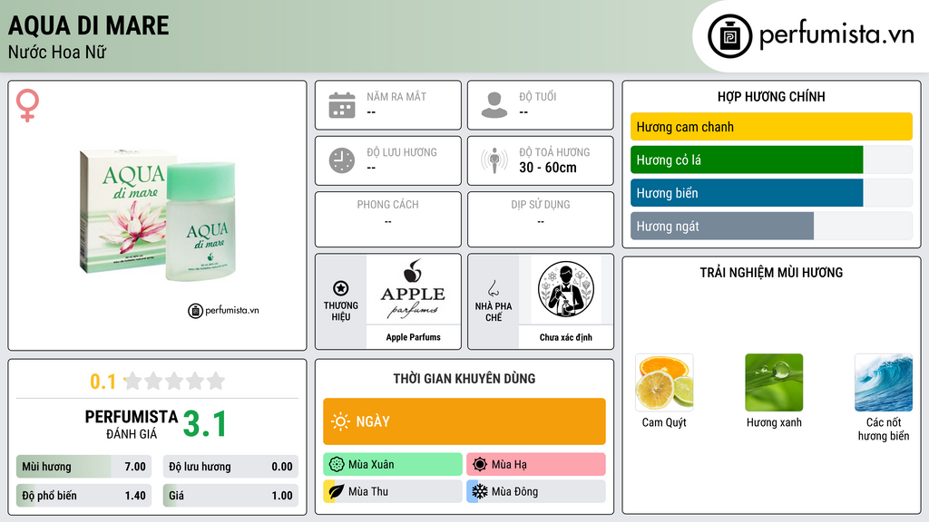This screenshot has width=929, height=522.
Task: Click the Dịp sử dụng info card
Action: point(541,219)
